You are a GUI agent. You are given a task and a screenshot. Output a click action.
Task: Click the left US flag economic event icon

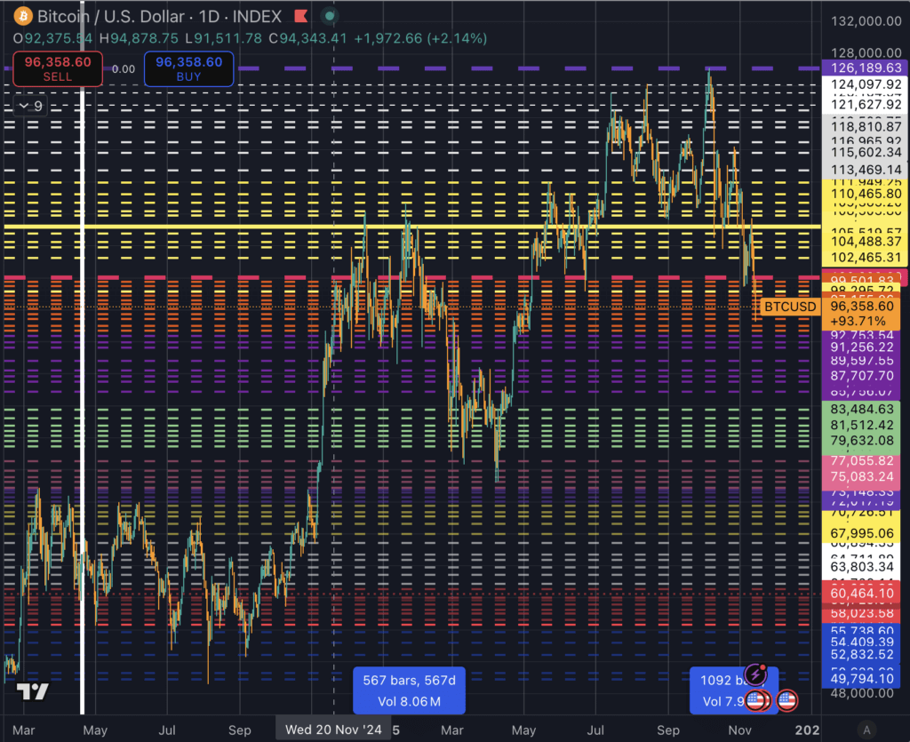click(x=754, y=701)
